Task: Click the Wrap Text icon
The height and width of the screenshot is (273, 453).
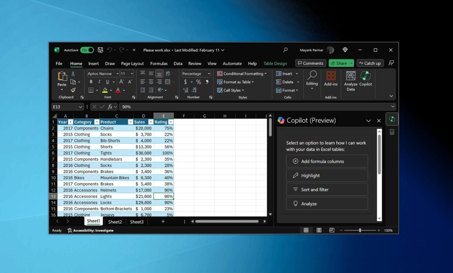Action: pyautogui.click(x=168, y=74)
